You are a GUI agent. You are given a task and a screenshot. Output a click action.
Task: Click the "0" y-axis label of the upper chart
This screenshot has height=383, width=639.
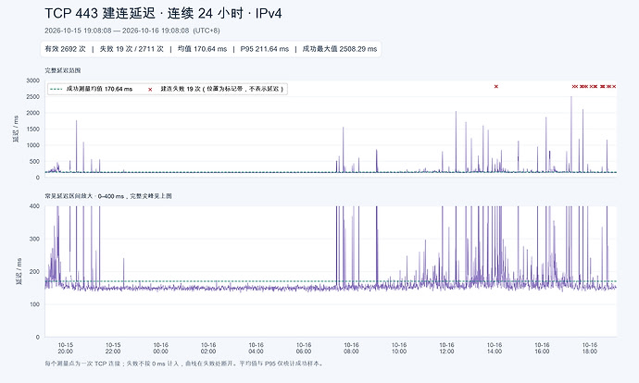click(38, 178)
